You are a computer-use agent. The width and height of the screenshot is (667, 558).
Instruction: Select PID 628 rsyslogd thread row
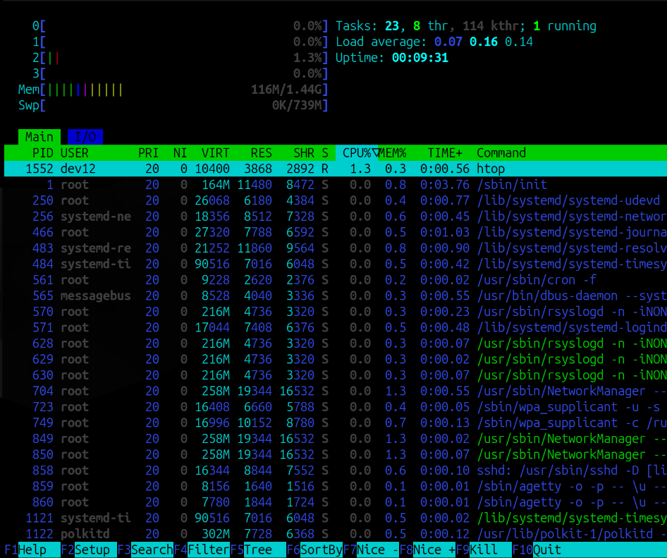click(336, 344)
